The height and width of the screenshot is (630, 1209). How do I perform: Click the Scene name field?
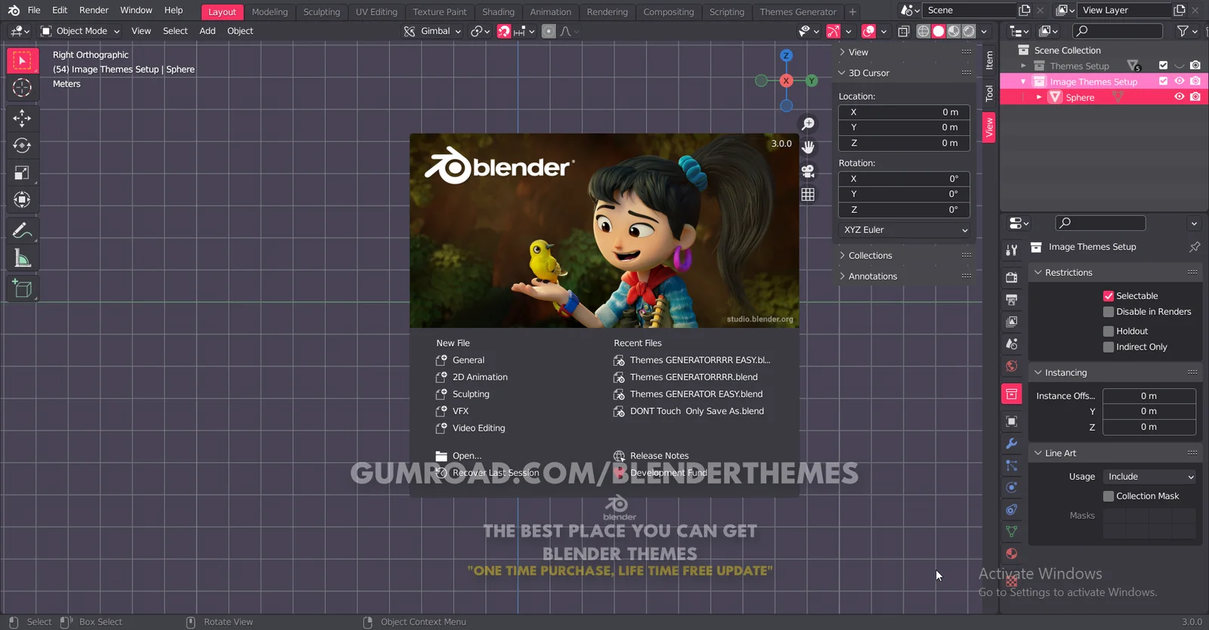point(970,11)
